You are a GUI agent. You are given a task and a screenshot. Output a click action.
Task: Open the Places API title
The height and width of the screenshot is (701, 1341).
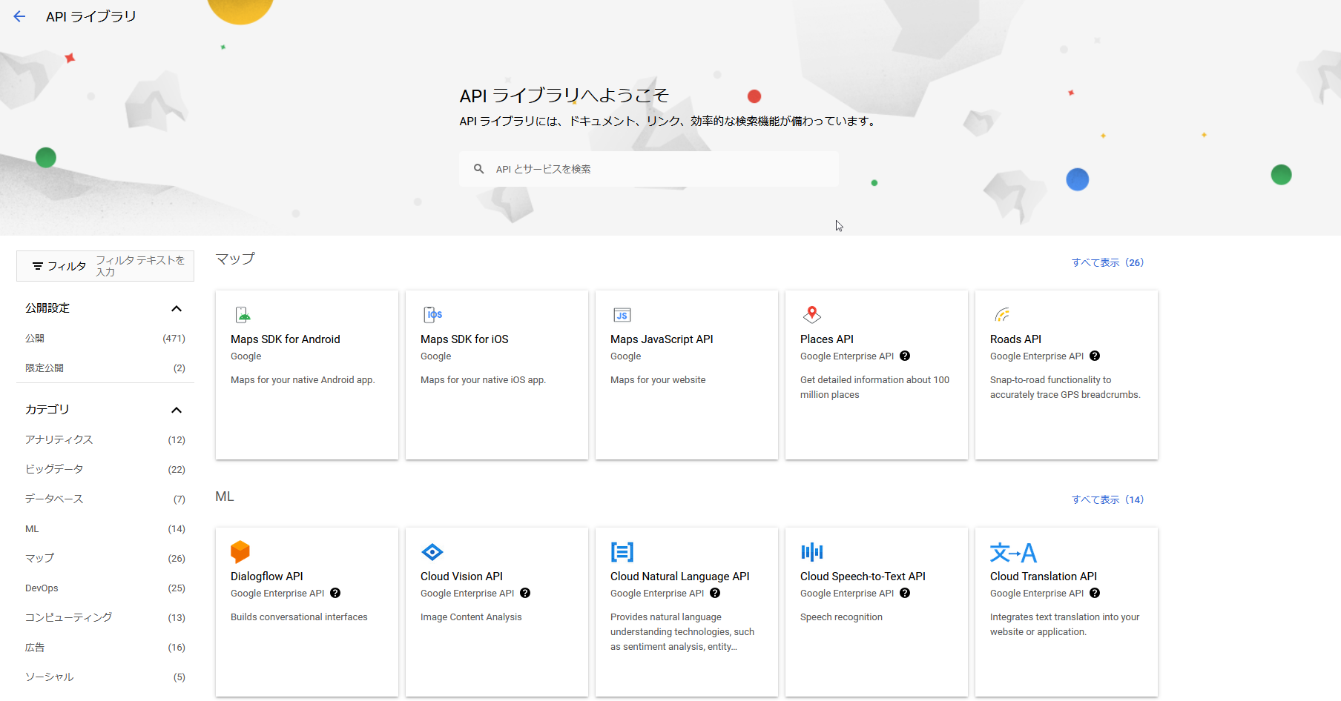(827, 339)
